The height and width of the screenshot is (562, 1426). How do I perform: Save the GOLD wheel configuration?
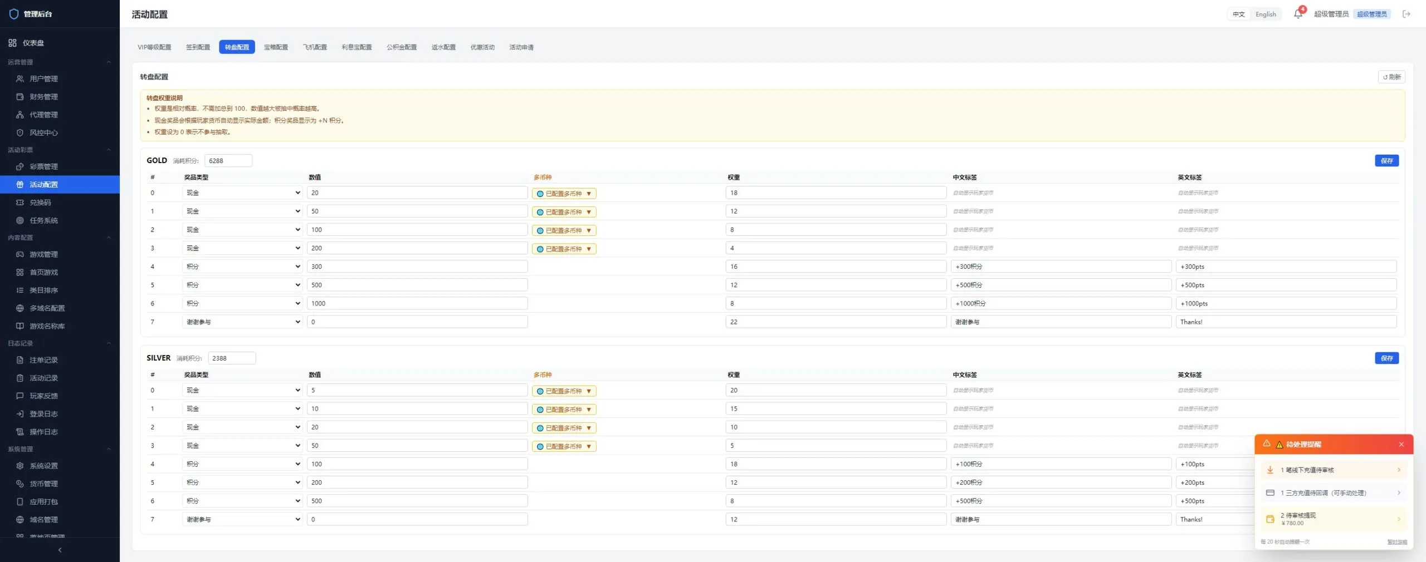point(1386,161)
